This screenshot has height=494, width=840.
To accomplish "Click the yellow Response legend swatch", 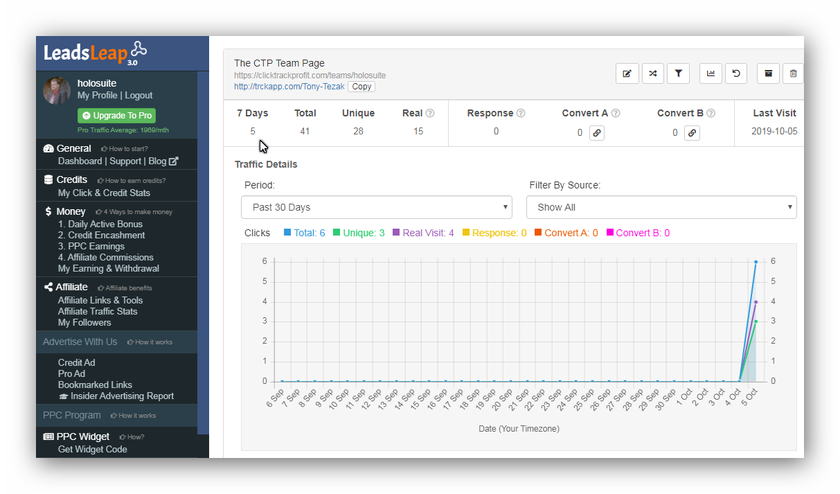I will (466, 233).
